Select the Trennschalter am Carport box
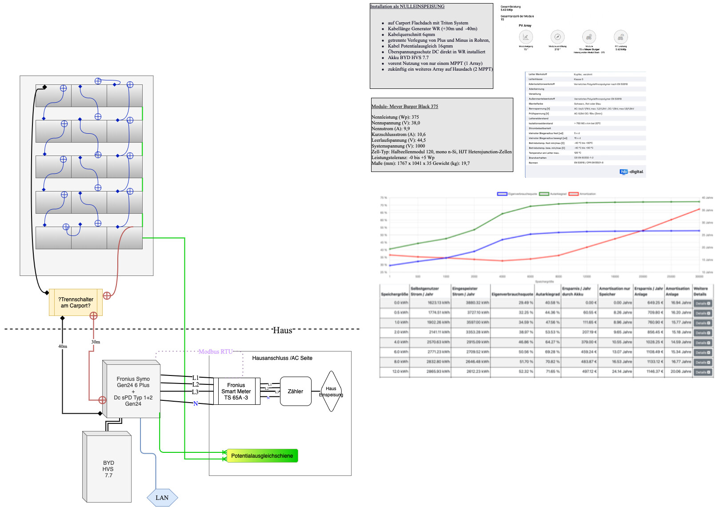716x507 pixels. point(76,303)
